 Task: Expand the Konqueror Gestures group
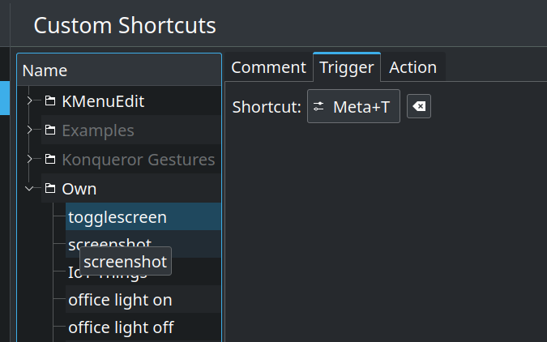[30, 159]
